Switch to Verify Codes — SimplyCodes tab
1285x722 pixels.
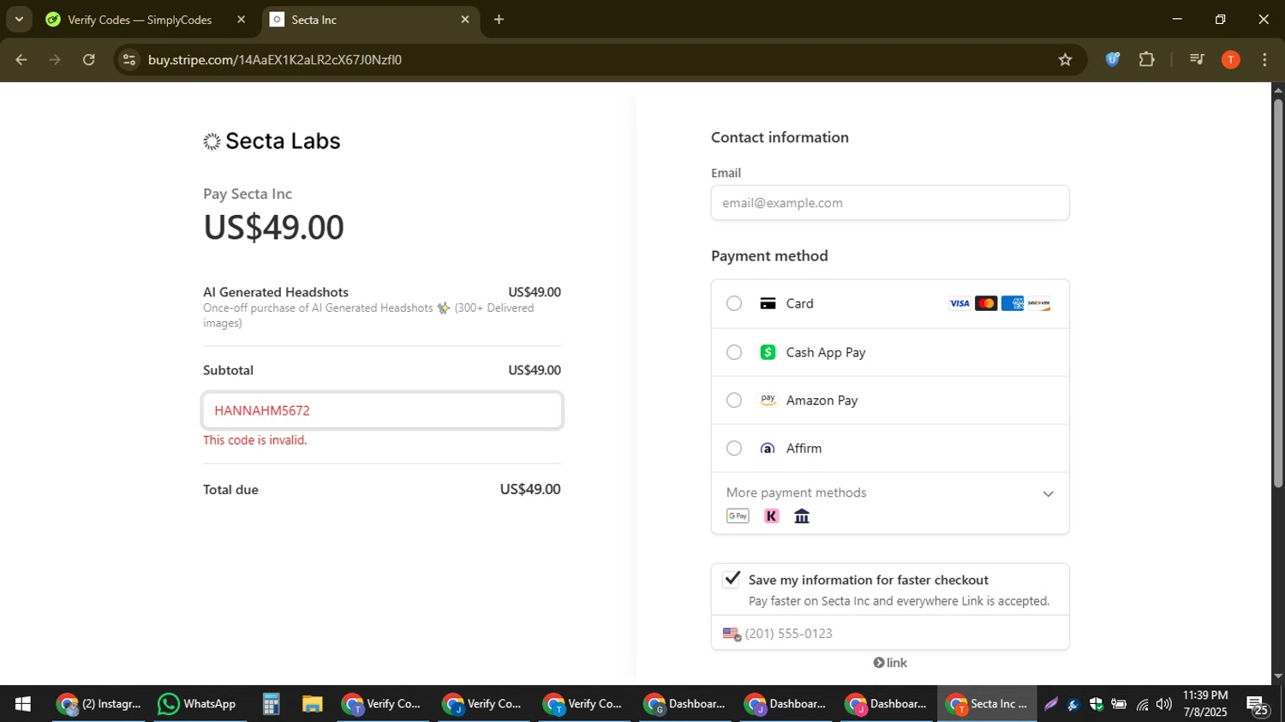pos(140,20)
